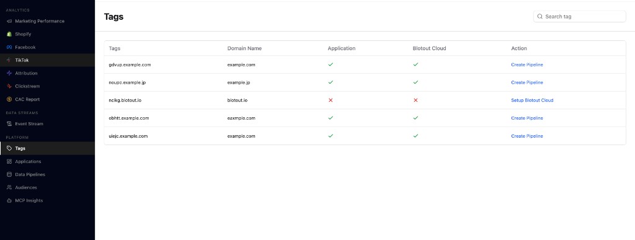Click the search magnifier icon
The width and height of the screenshot is (635, 240).
click(540, 17)
